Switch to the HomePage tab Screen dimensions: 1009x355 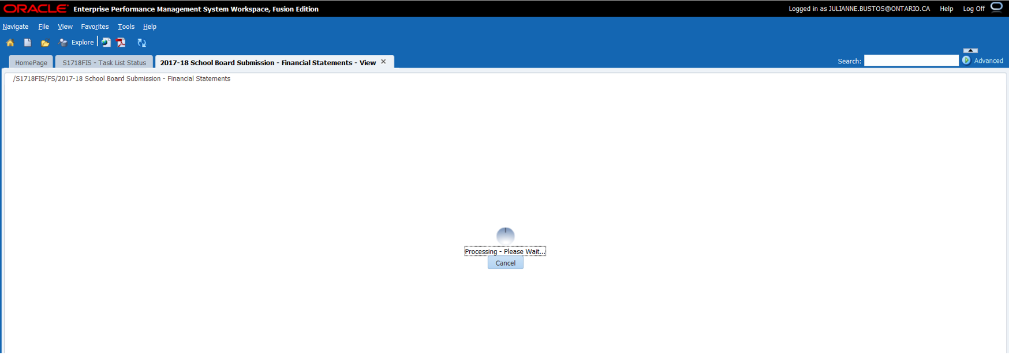(31, 63)
